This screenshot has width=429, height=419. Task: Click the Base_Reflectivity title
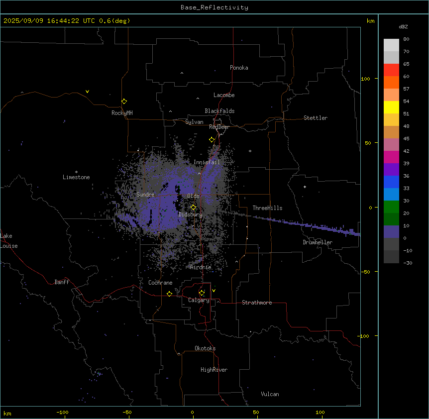click(x=214, y=7)
